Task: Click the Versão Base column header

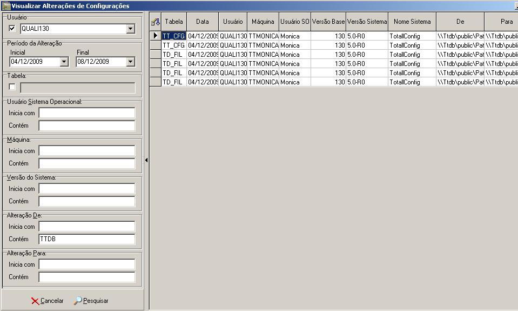Action: 328,22
